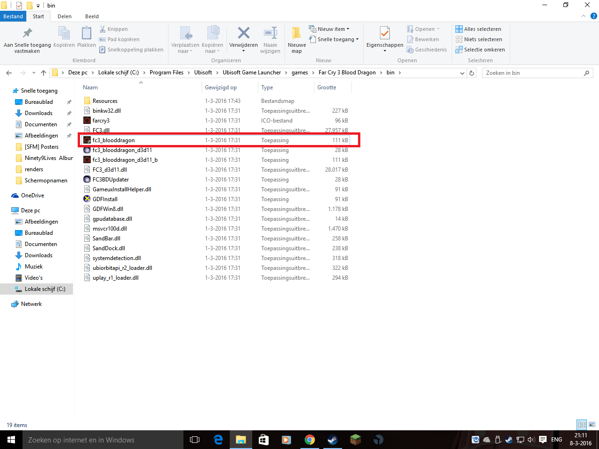Open Quick Access Toolbar customize dropdown
This screenshot has height=449, width=599.
point(38,6)
